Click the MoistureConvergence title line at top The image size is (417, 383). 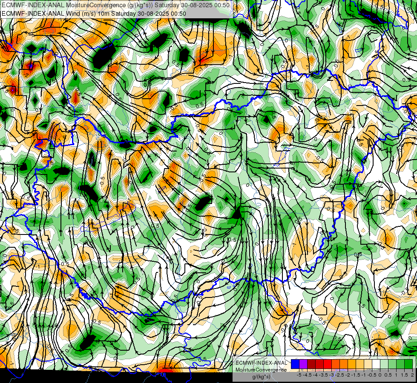click(115, 5)
